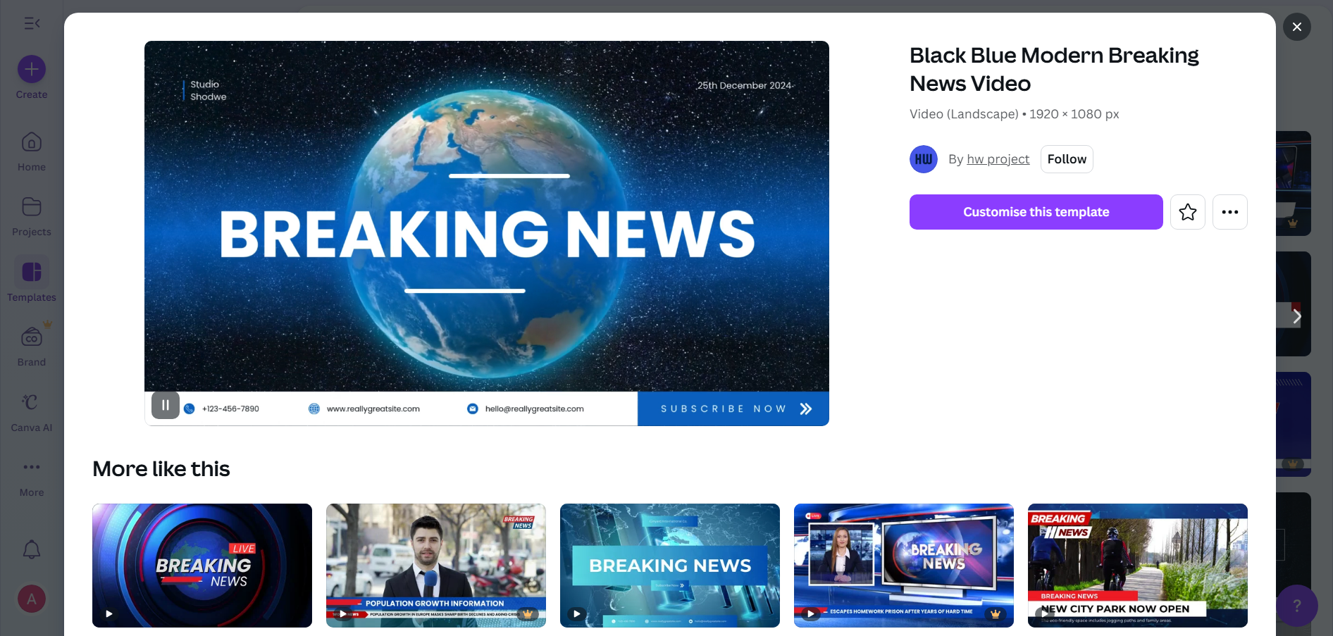The width and height of the screenshot is (1333, 636).
Task: Follow the hw project creator
Action: pos(1067,159)
